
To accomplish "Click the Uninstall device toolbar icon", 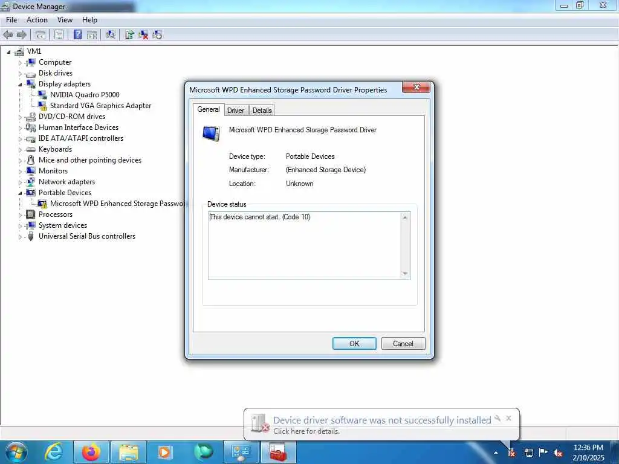I will click(x=143, y=34).
